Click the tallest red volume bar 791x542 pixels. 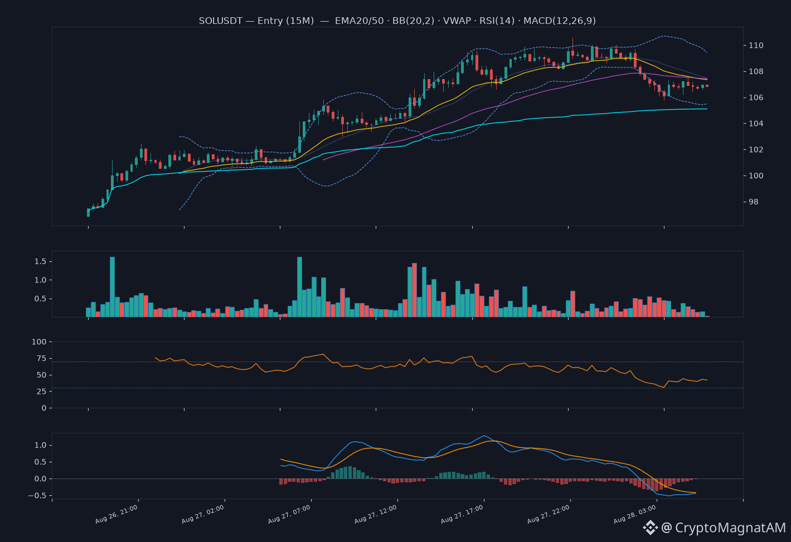coord(414,290)
